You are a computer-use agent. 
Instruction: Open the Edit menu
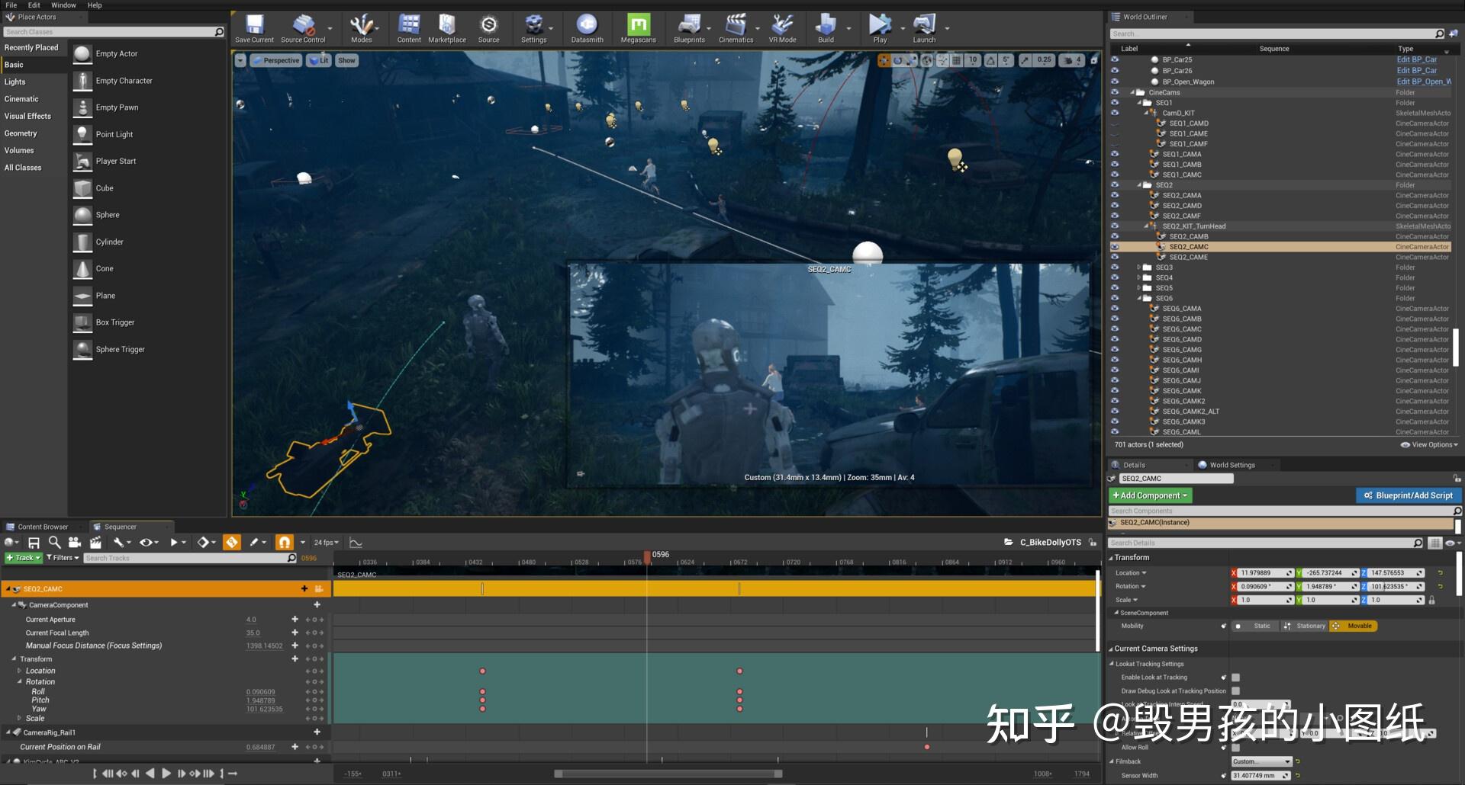pyautogui.click(x=34, y=5)
